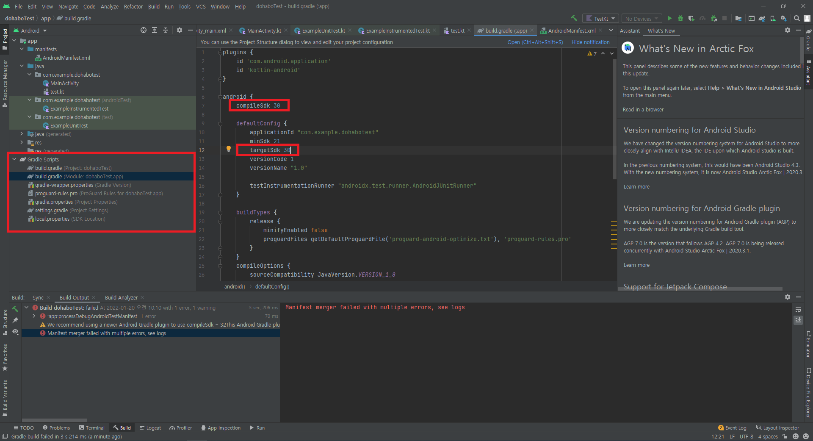Click Learn more under Android Studio numbering
The width and height of the screenshot is (813, 441).
coord(636,186)
